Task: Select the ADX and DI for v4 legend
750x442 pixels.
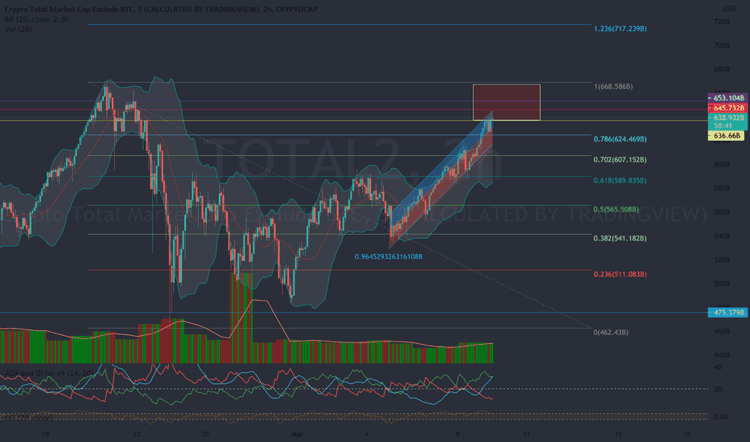Action: [49, 373]
